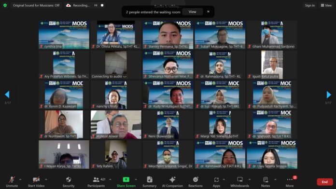Select dr. Liwu Selena Teressa's tile
This screenshot has width=336, height=189.
[272, 155]
